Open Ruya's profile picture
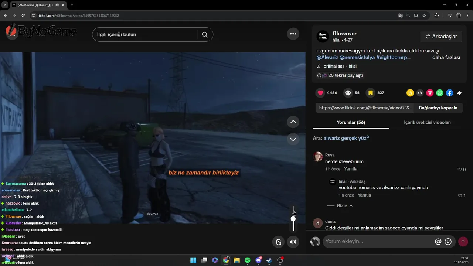The height and width of the screenshot is (266, 473). [318, 157]
